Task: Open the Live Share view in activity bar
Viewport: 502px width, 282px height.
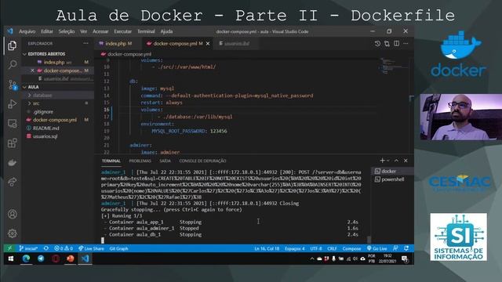Action: click(13, 182)
